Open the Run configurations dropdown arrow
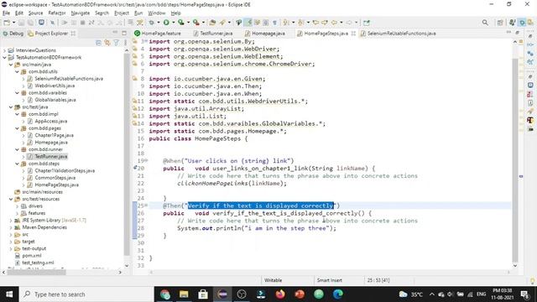Screen dimensions: 537x302 coord(174,23)
